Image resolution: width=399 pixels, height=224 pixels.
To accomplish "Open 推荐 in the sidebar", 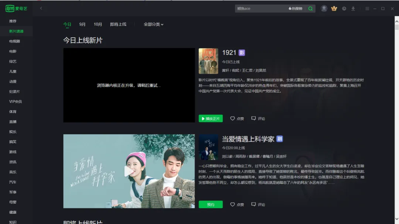I will (x=13, y=21).
